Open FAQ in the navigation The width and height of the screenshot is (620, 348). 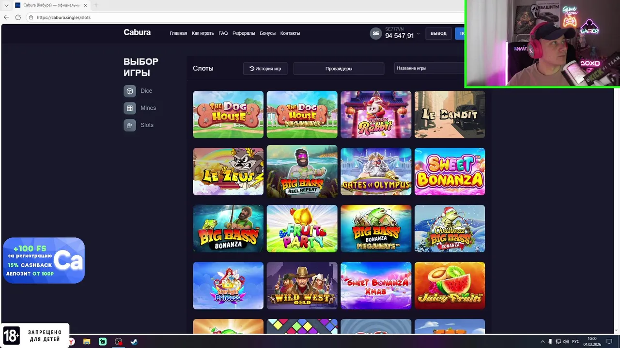[223, 33]
